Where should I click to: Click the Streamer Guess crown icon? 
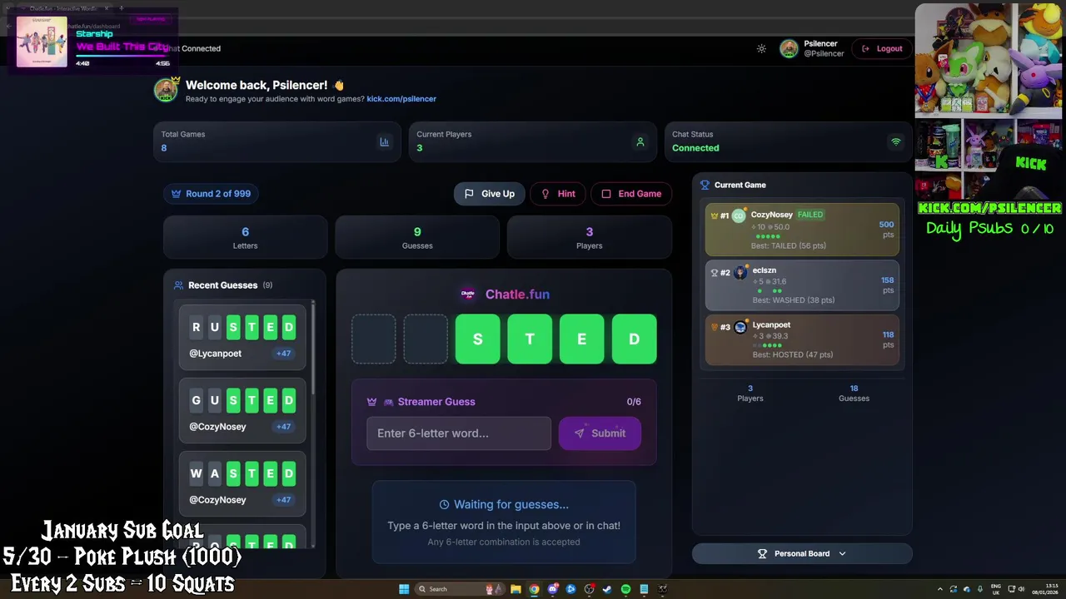click(x=371, y=402)
